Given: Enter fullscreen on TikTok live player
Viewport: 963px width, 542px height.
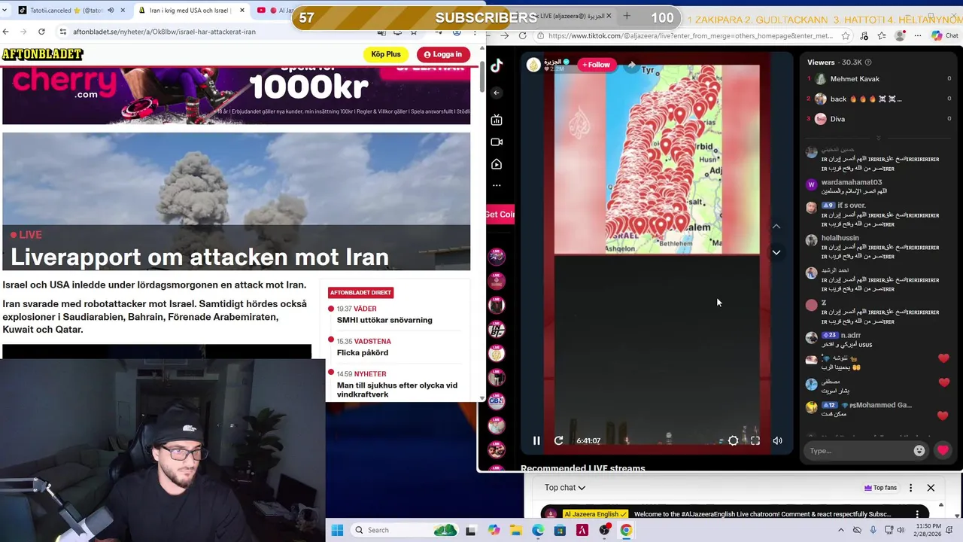Looking at the screenshot, I should click(x=755, y=441).
